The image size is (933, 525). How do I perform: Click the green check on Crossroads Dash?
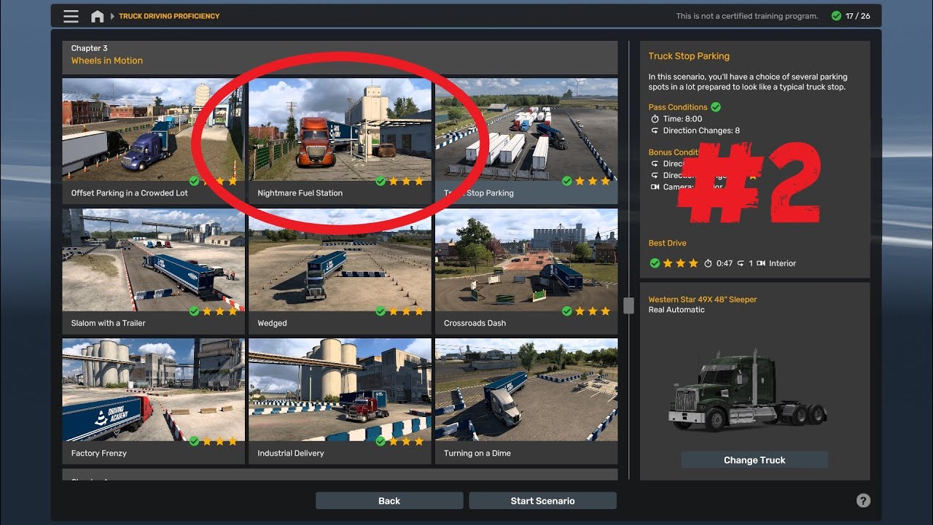click(567, 311)
